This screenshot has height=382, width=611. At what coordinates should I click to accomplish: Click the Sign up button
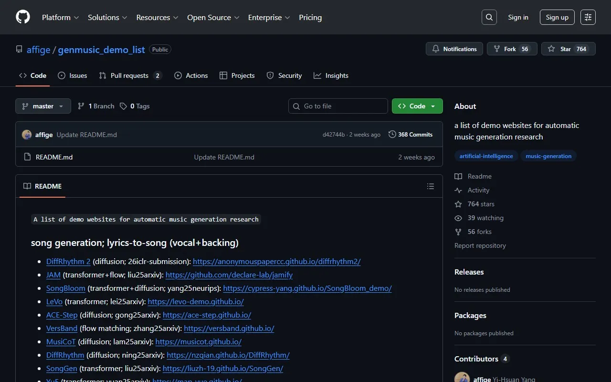coord(557,17)
